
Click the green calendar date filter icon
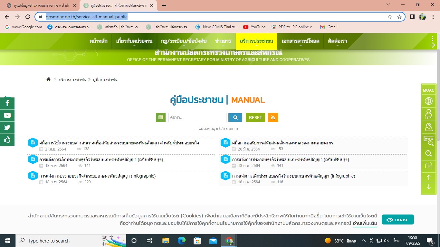(160, 117)
